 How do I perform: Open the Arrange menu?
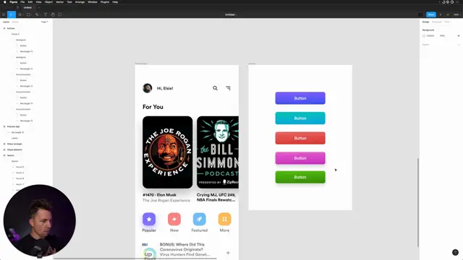80,2
